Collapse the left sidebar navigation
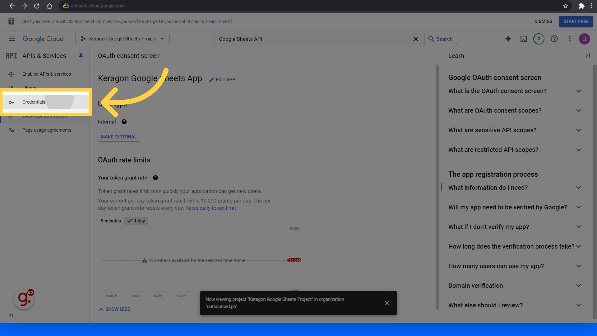Image resolution: width=597 pixels, height=336 pixels. click(11, 315)
